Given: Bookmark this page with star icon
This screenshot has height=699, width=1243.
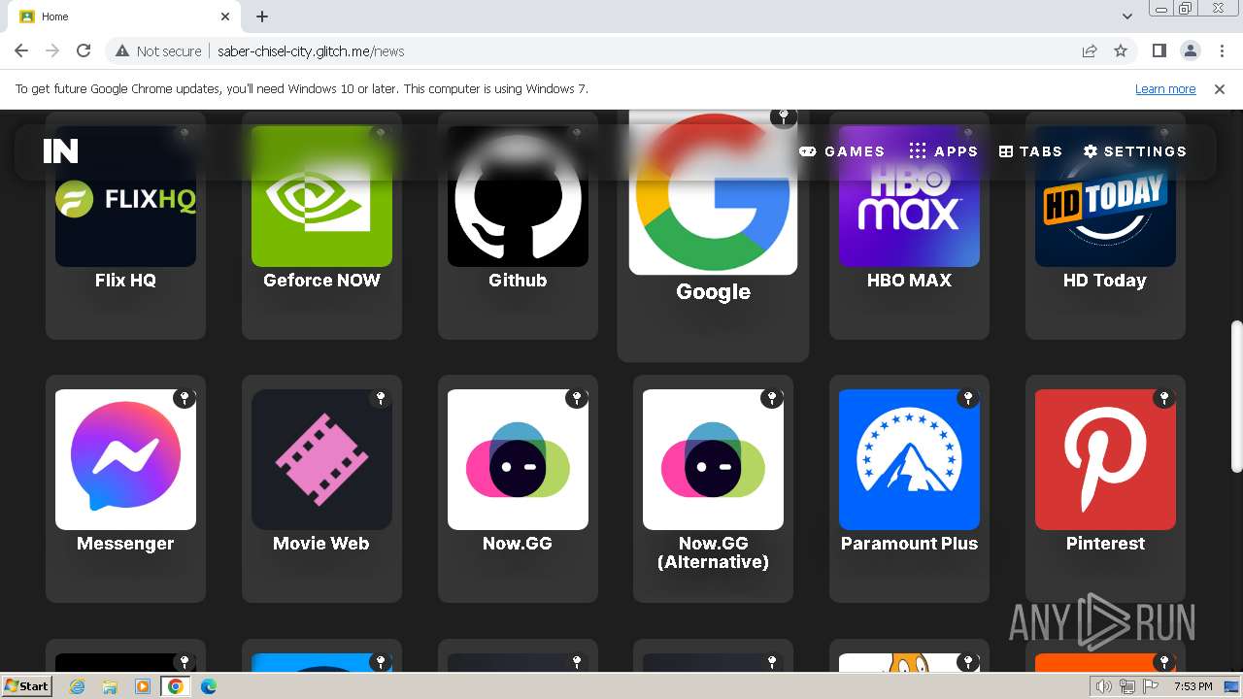Looking at the screenshot, I should pos(1121,50).
